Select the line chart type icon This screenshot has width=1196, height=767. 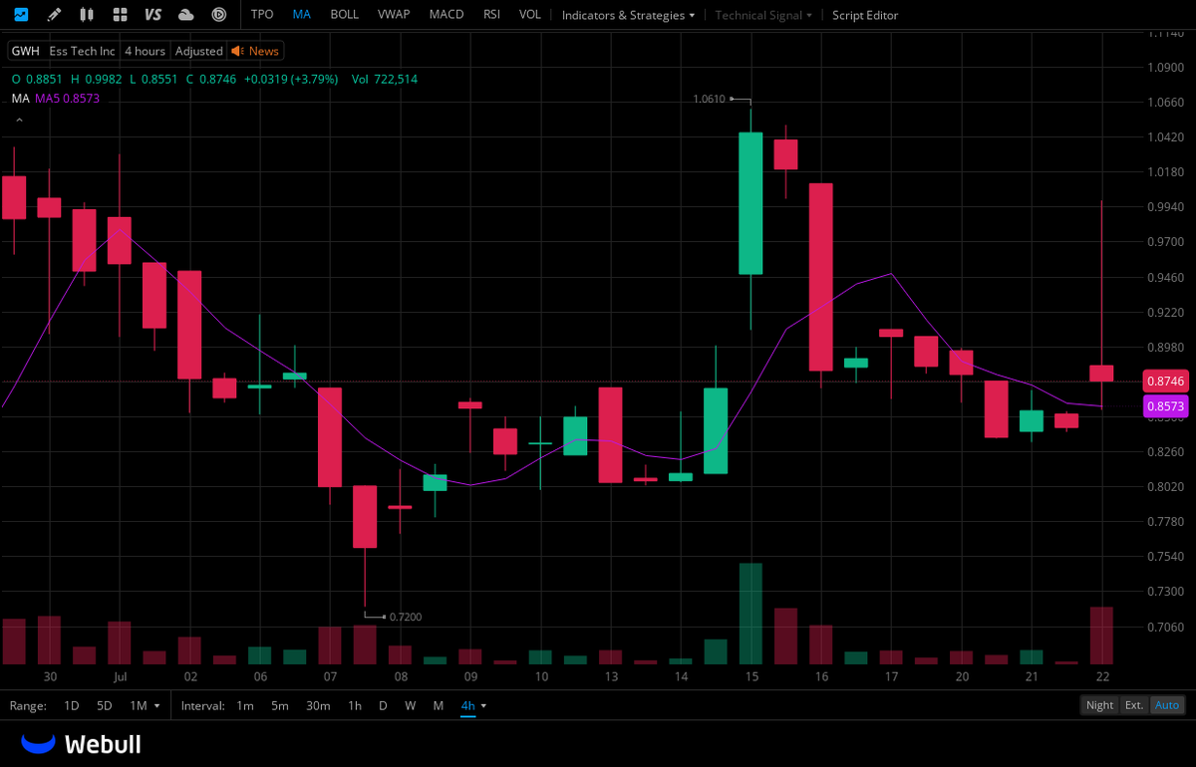pyautogui.click(x=21, y=15)
